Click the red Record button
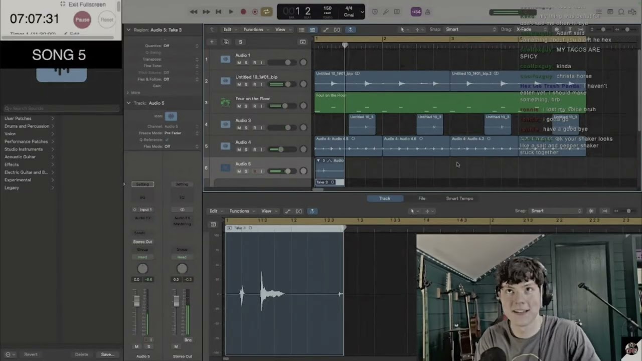 243,12
